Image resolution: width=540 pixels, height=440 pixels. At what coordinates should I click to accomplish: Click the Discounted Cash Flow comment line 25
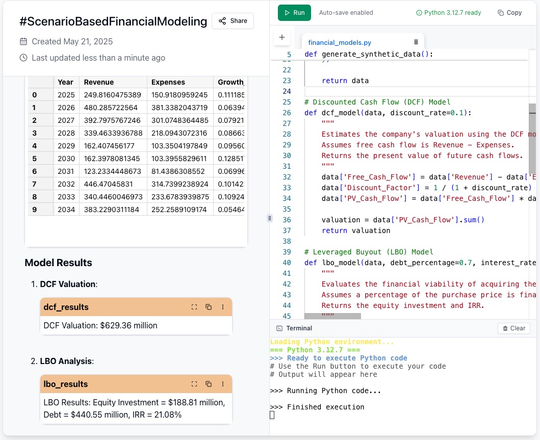(377, 102)
